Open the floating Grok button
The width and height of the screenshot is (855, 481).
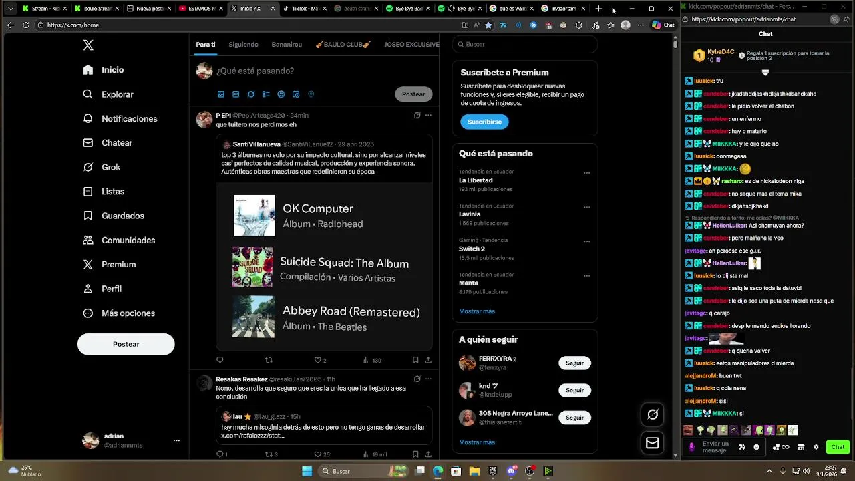click(x=653, y=414)
